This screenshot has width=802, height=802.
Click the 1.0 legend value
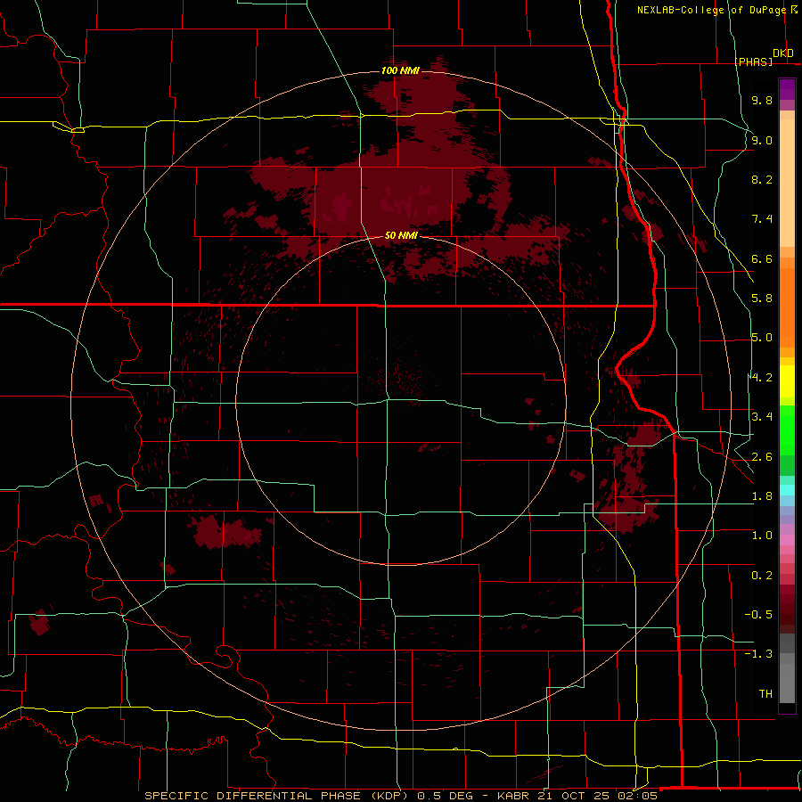point(762,536)
